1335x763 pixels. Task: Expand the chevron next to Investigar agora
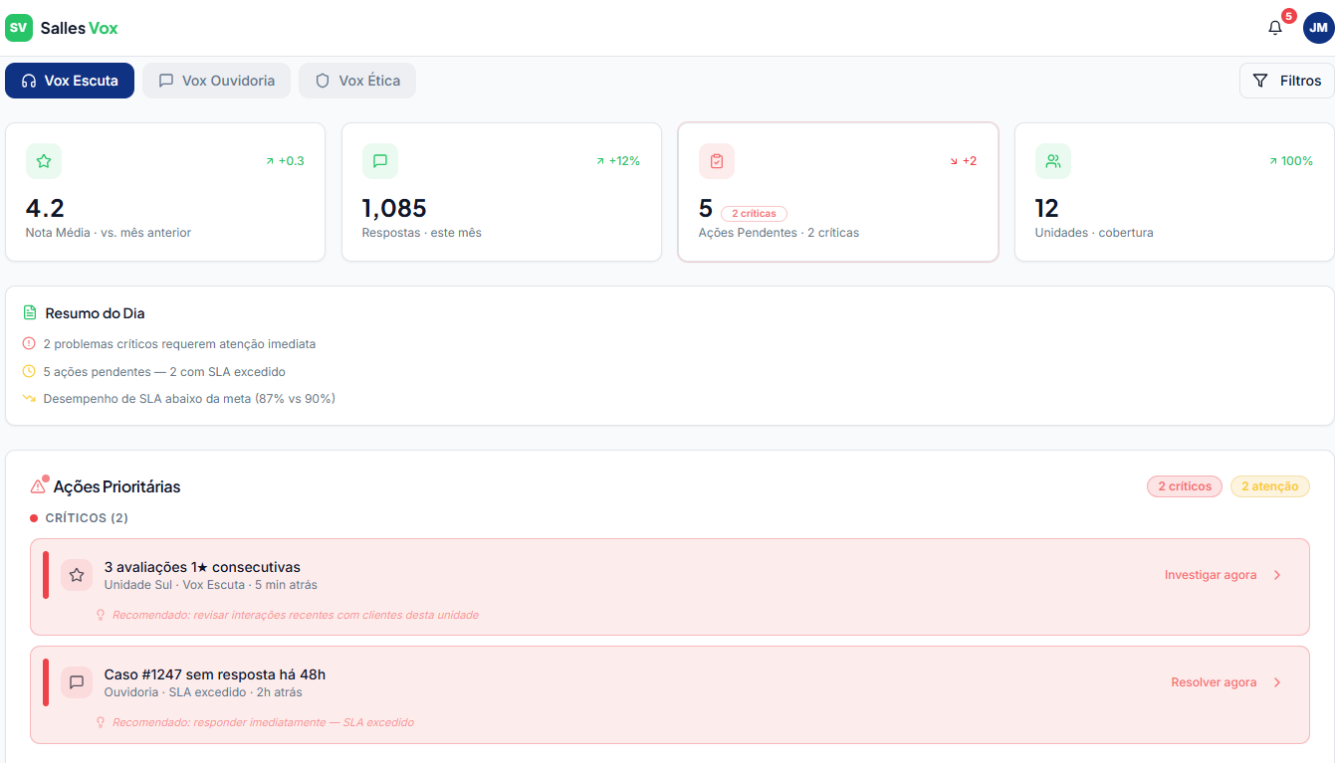coord(1277,574)
